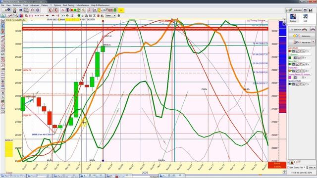Viewport: 317px width, 178px height.
Task: Expand the Turning Points options arrow
Action: (x=305, y=78)
